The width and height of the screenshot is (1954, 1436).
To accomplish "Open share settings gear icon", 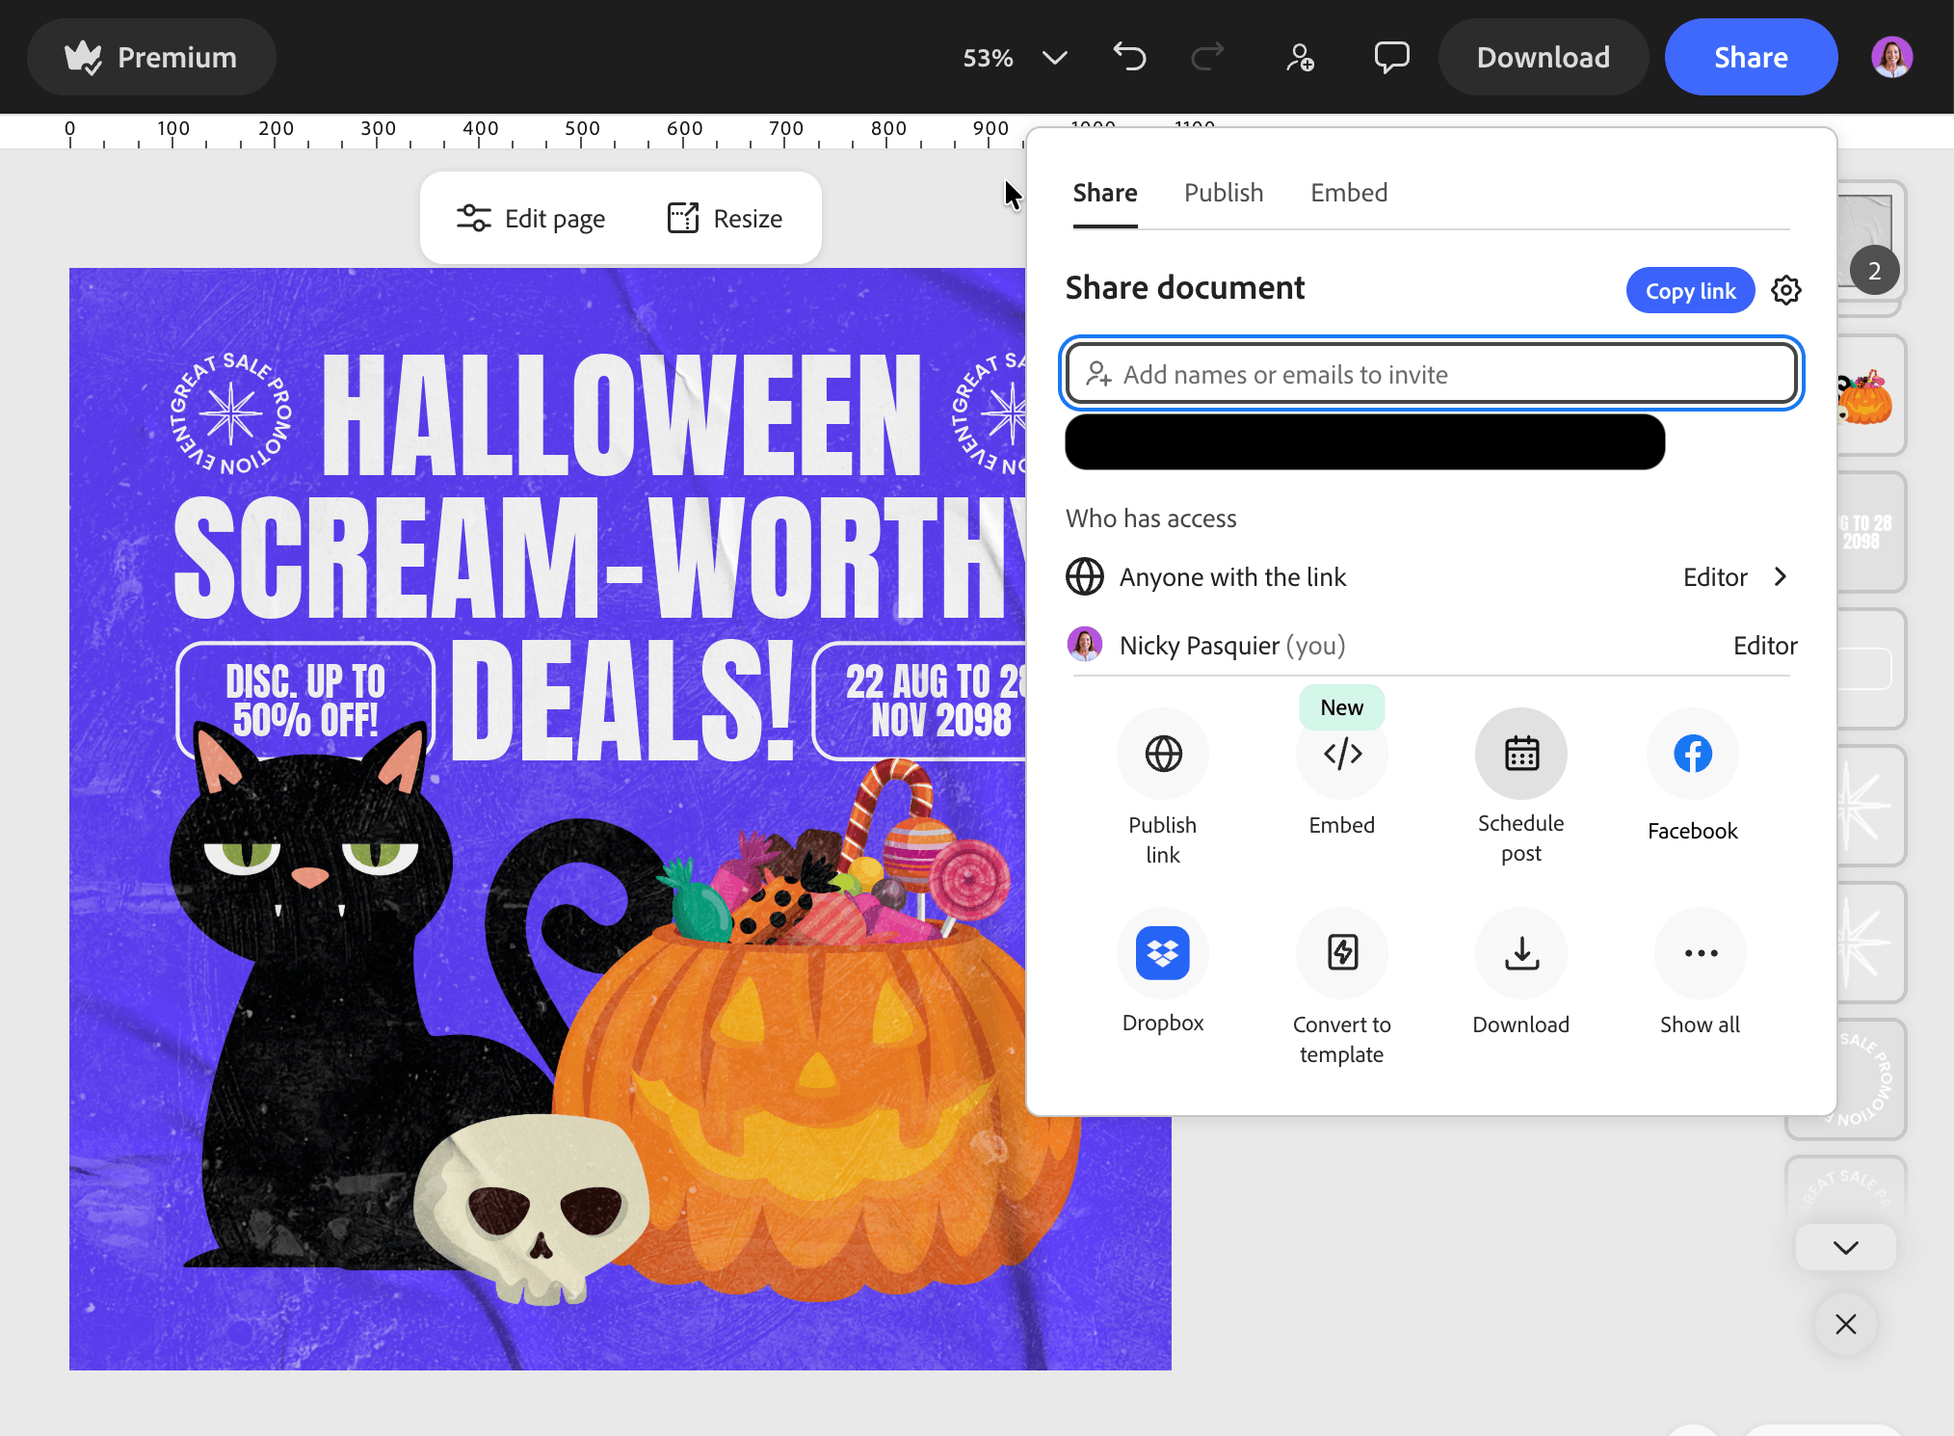I will (x=1785, y=290).
